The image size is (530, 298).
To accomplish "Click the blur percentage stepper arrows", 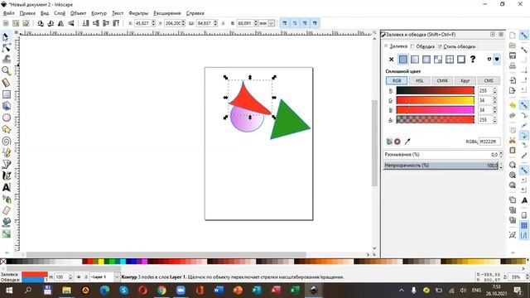I will pyautogui.click(x=501, y=155).
